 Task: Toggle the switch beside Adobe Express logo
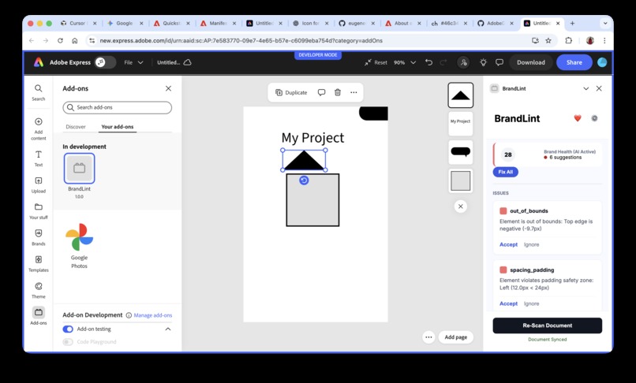105,62
